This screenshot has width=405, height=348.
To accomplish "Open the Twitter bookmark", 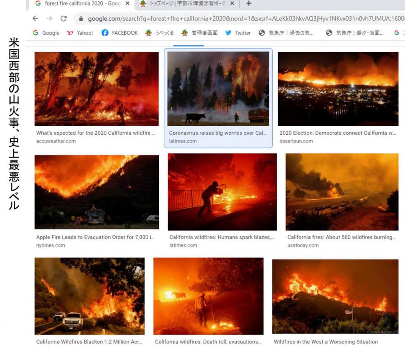I will pyautogui.click(x=238, y=33).
